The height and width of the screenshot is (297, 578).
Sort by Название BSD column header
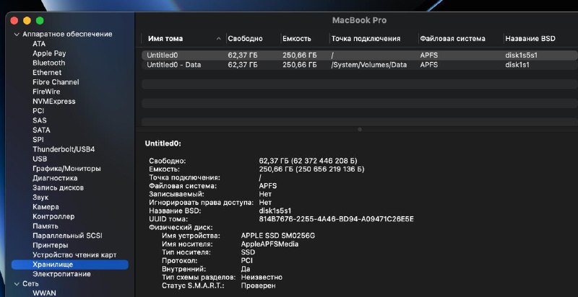530,39
